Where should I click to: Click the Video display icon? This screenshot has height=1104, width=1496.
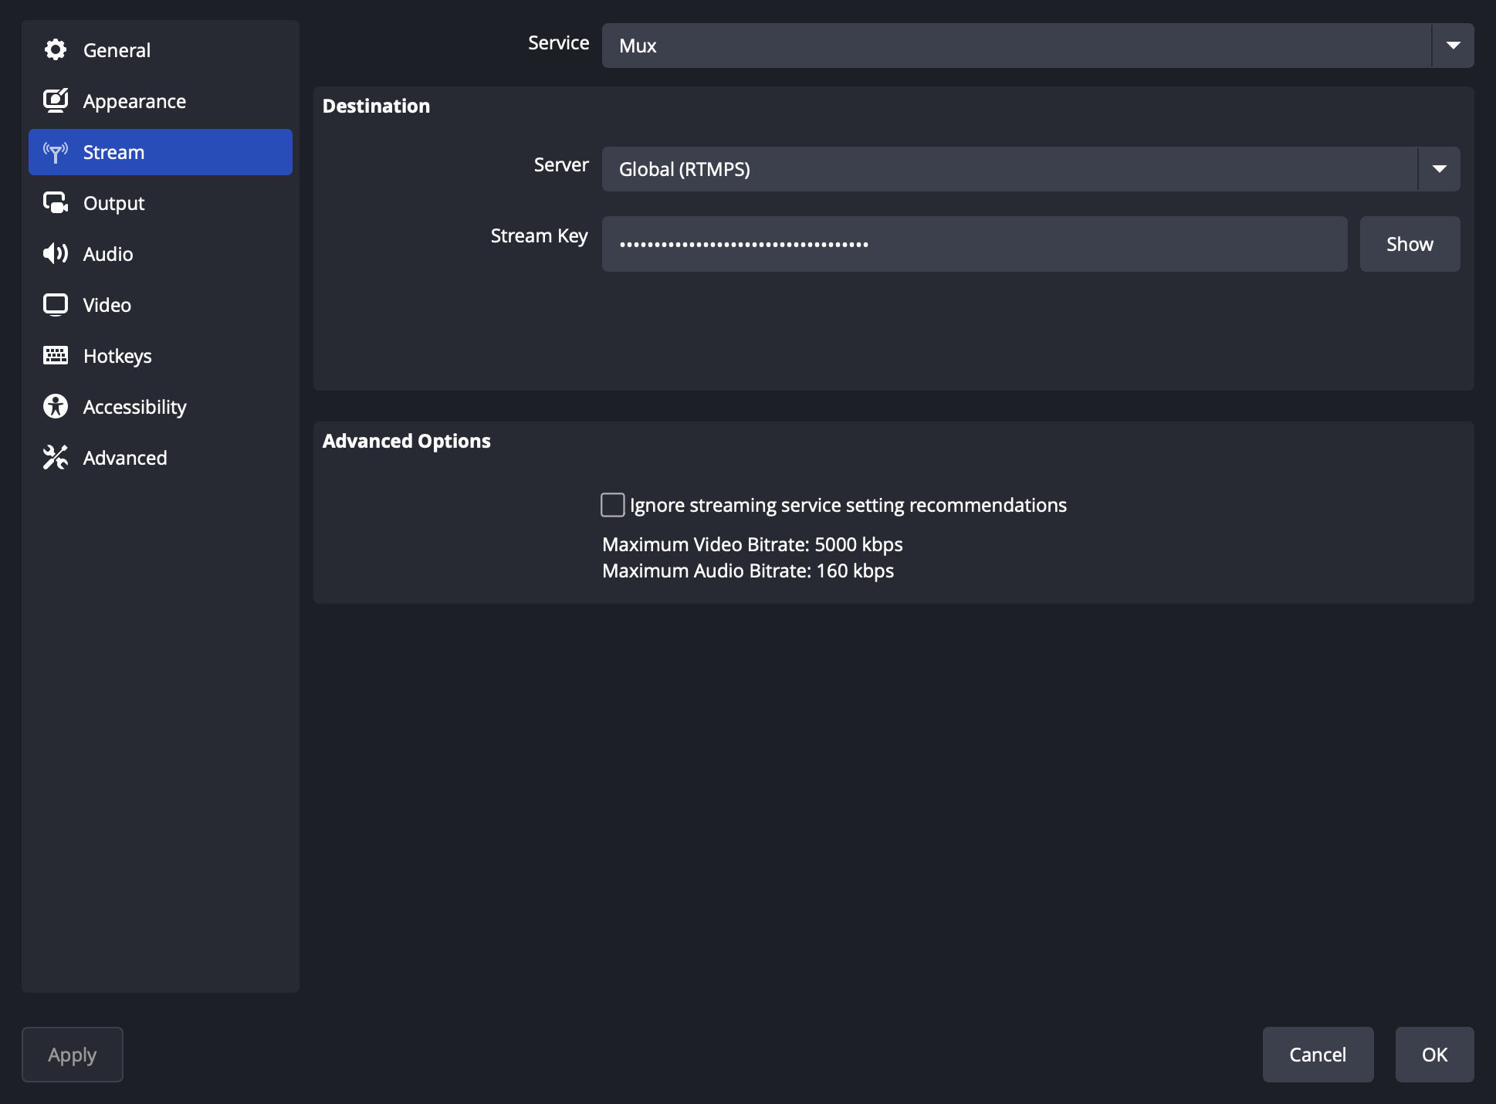tap(56, 305)
